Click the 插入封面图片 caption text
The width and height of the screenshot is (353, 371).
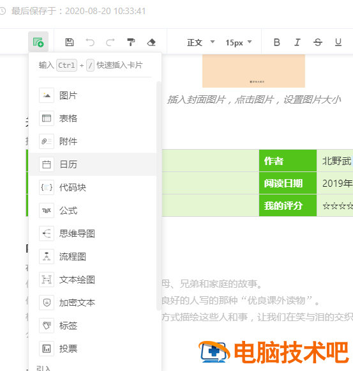click(x=254, y=100)
